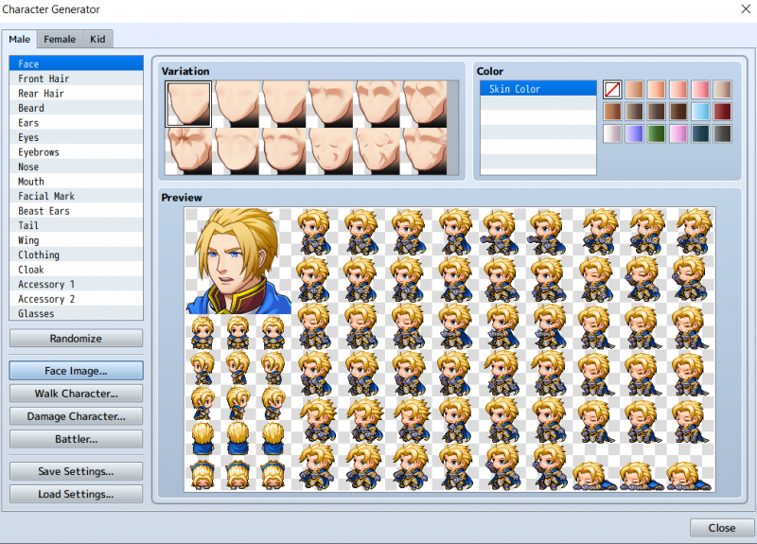Click Load Settings button
The height and width of the screenshot is (544, 757).
pos(76,494)
